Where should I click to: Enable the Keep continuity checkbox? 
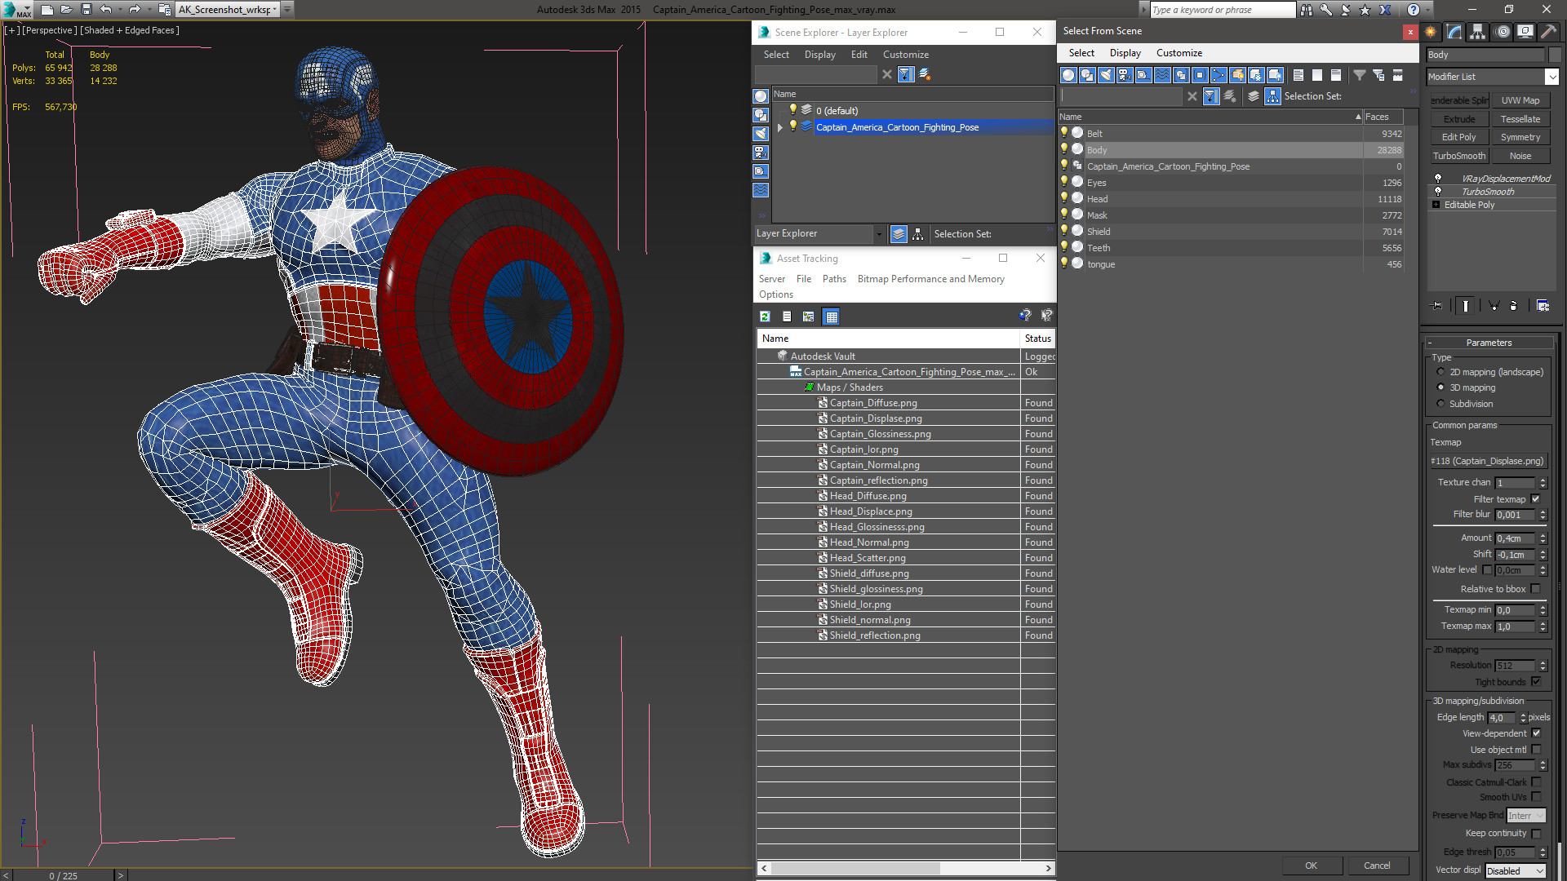pyautogui.click(x=1536, y=834)
